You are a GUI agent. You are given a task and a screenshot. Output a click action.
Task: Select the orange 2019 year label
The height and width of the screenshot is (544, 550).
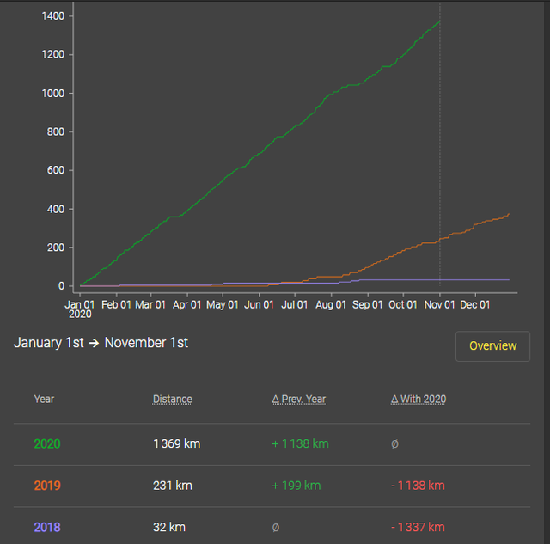pos(47,486)
